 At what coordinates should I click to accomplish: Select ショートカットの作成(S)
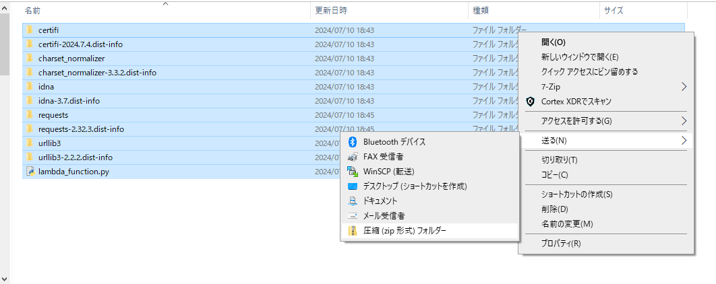(576, 194)
